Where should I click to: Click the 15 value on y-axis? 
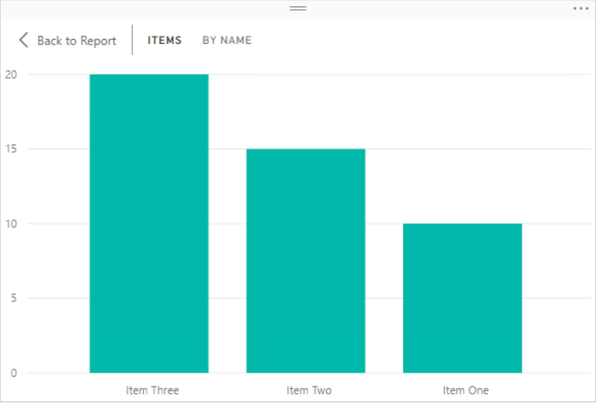[x=11, y=149]
